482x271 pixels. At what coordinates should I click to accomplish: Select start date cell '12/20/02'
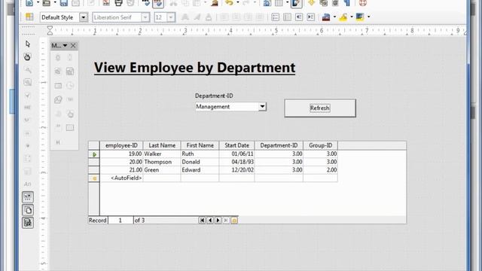236,169
